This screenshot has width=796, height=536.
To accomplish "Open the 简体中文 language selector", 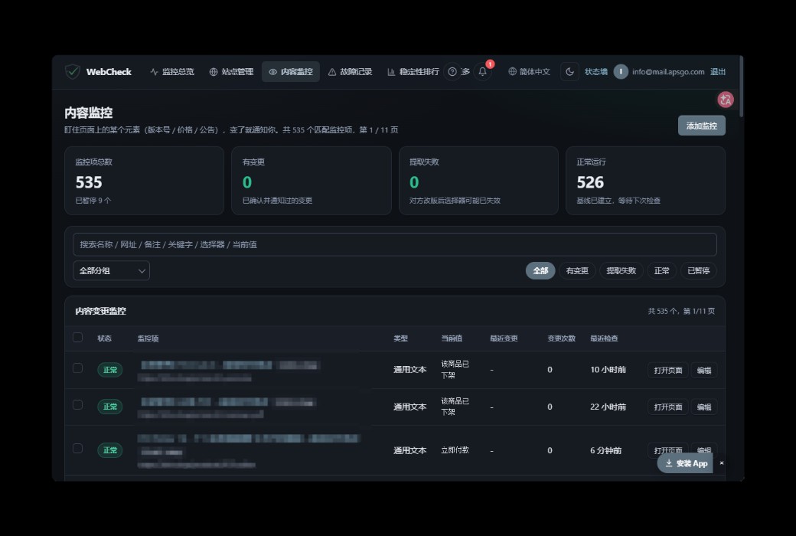I will point(530,72).
